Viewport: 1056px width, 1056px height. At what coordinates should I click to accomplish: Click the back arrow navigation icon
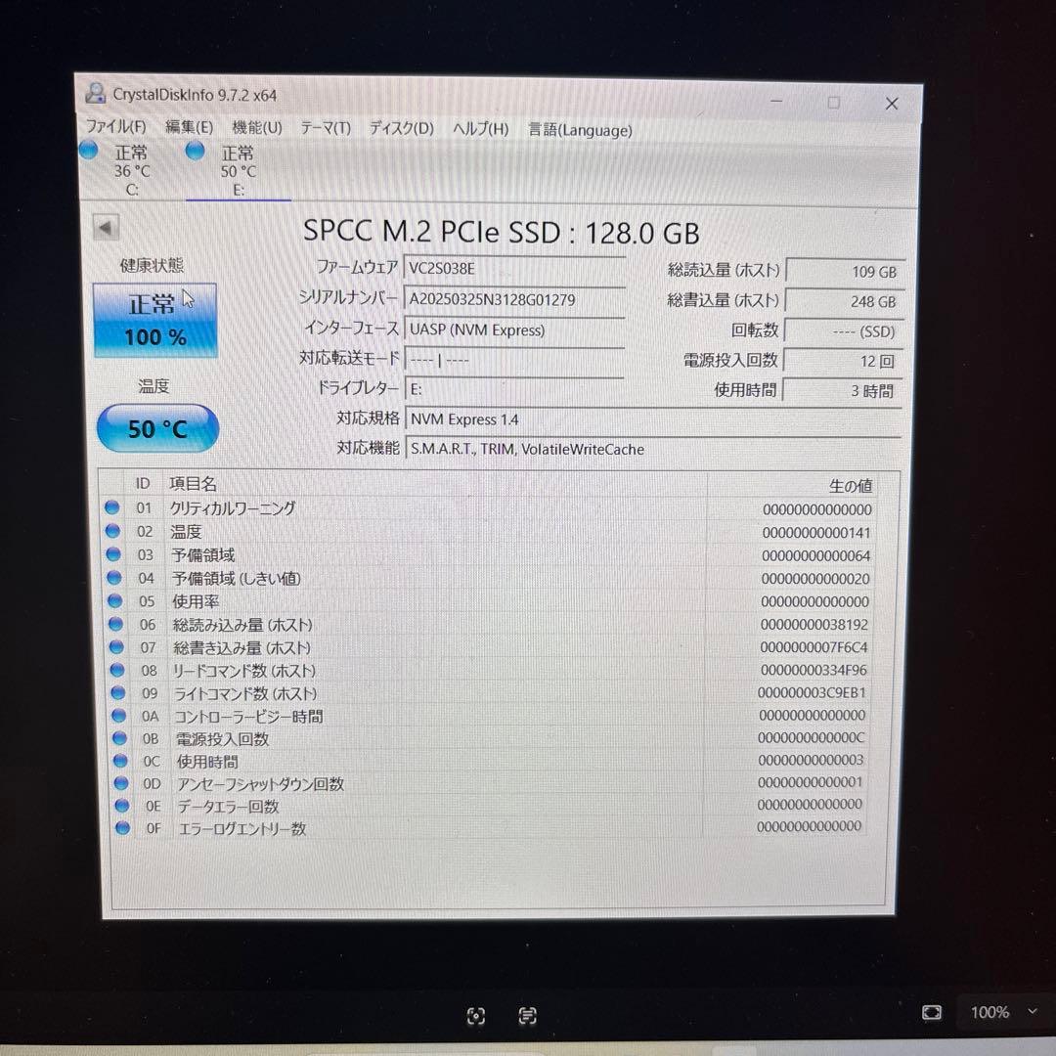(x=106, y=226)
